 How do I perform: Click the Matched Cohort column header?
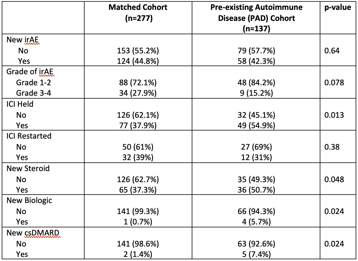point(138,12)
